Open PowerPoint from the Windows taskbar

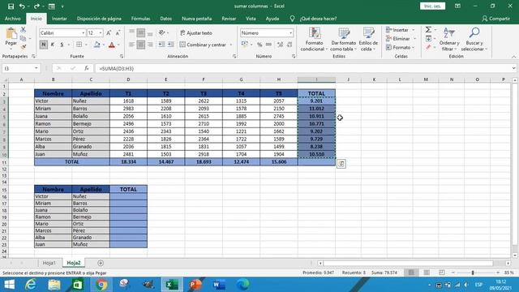pyautogui.click(x=195, y=285)
